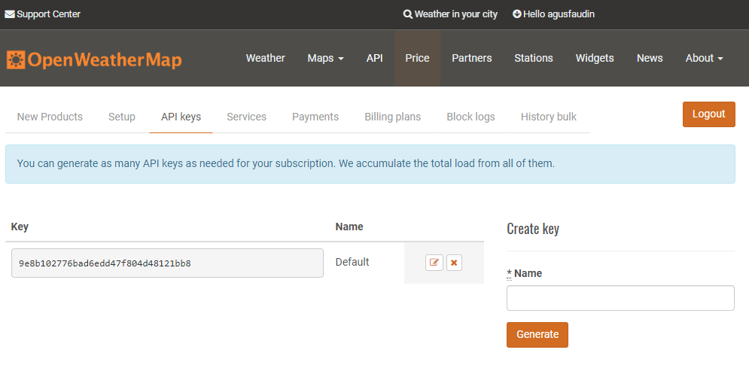Delete the Default API key
The image size is (749, 365).
click(x=454, y=263)
